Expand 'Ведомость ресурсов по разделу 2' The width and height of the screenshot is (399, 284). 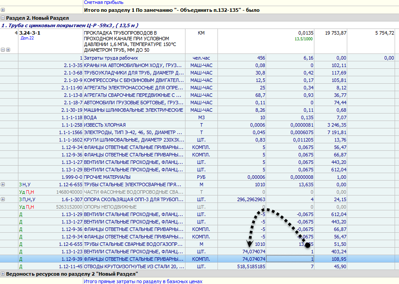pos(3,274)
